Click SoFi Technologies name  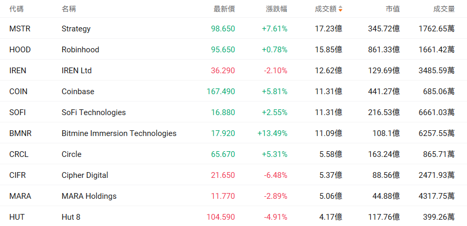pyautogui.click(x=94, y=112)
